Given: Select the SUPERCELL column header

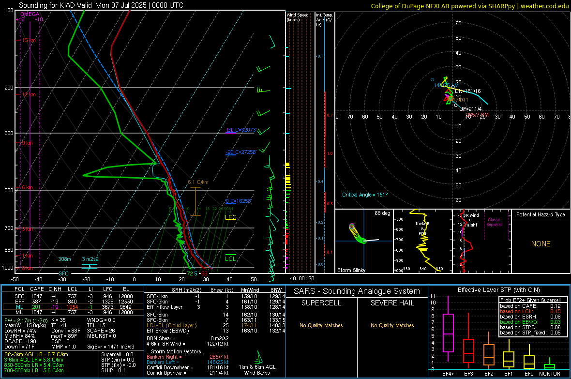Looking at the screenshot, I should pyautogui.click(x=321, y=303).
